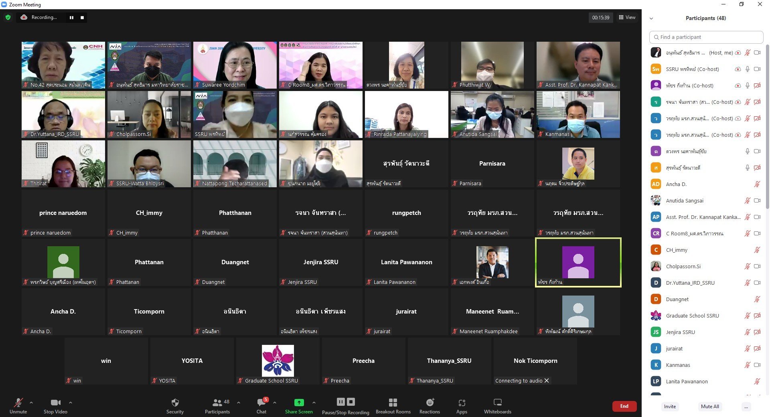Open the View layout menu
This screenshot has height=417, width=770.
pyautogui.click(x=627, y=17)
